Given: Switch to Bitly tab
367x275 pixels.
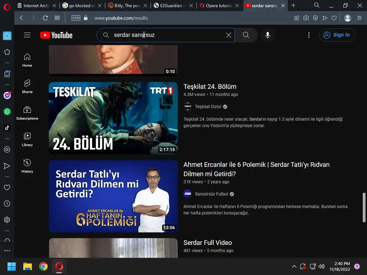Looking at the screenshot, I should (124, 6).
